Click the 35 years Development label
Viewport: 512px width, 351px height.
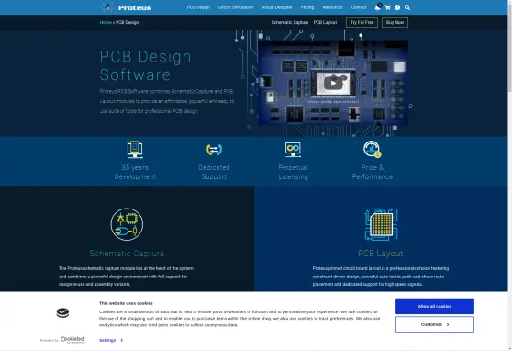coord(135,172)
